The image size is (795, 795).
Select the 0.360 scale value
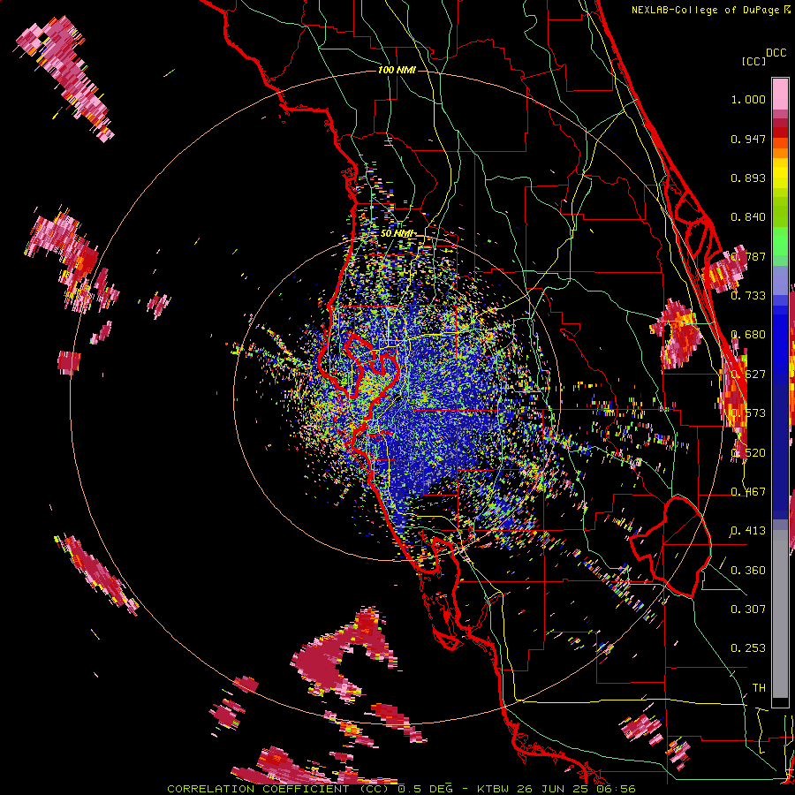[x=748, y=571]
